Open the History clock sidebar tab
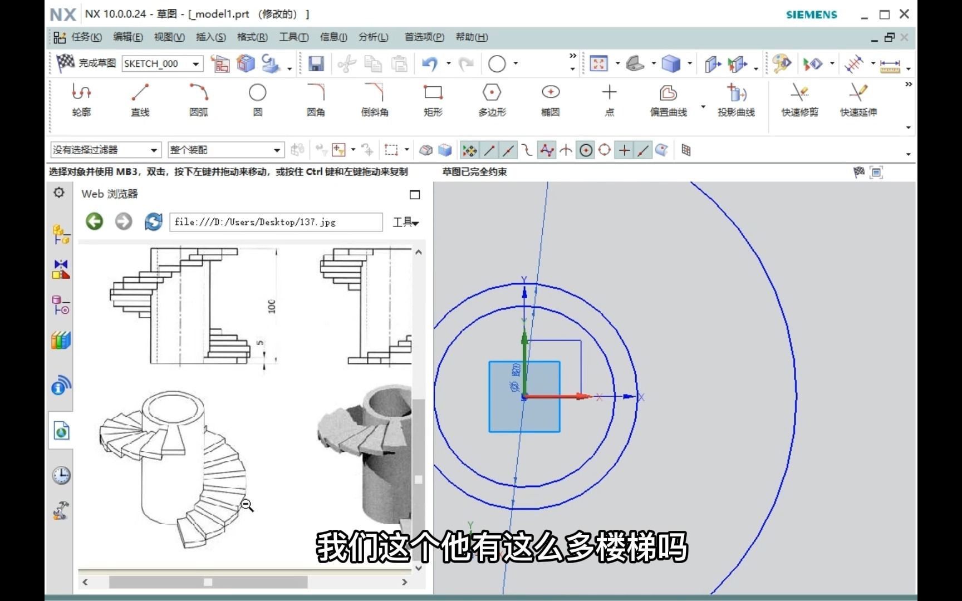Viewport: 962px width, 601px height. 61,475
